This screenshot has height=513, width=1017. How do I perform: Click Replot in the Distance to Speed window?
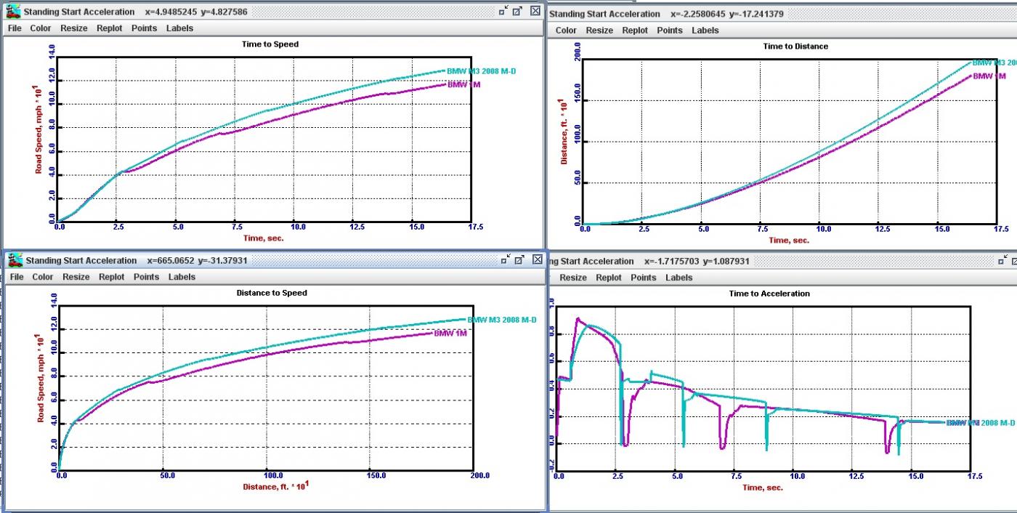coord(112,277)
